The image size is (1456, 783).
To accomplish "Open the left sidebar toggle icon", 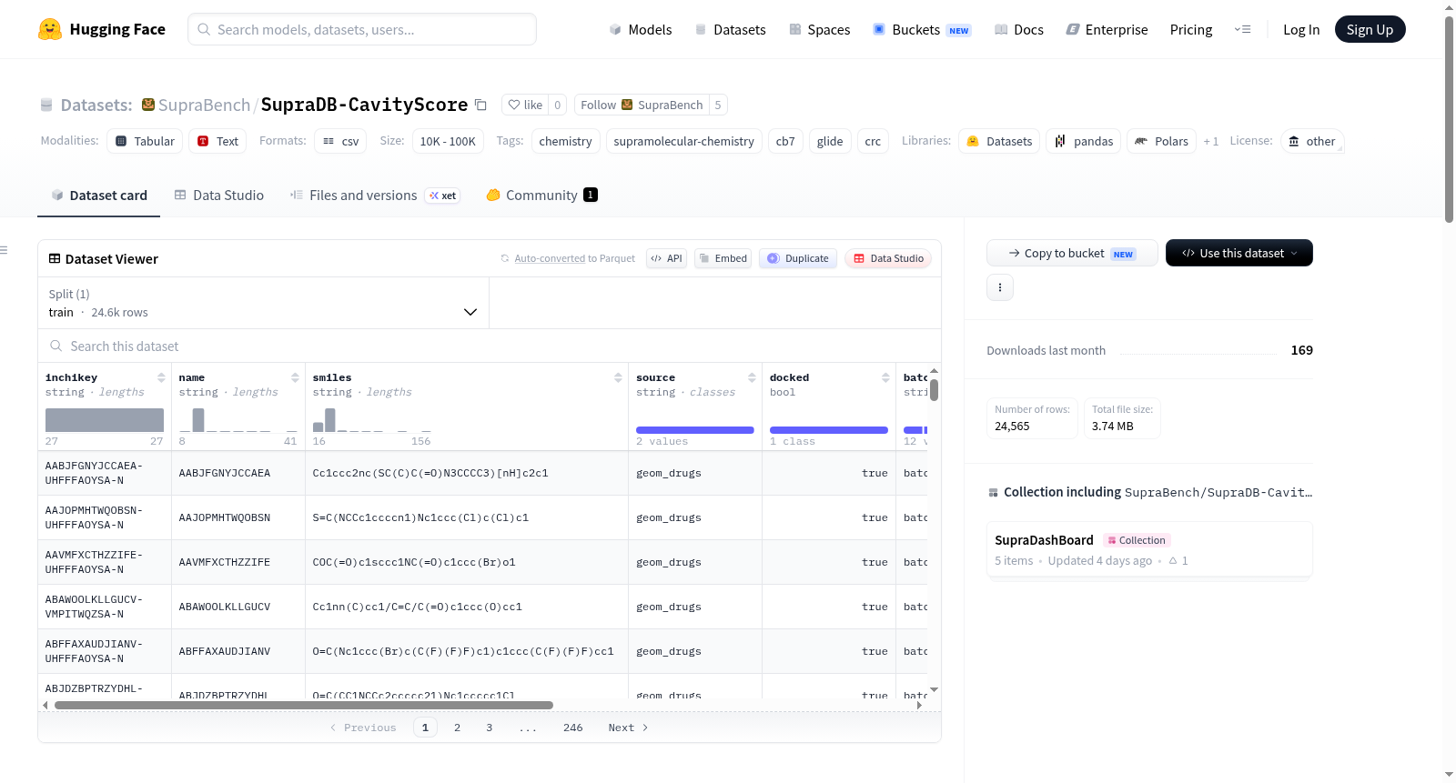I will pos(5,250).
